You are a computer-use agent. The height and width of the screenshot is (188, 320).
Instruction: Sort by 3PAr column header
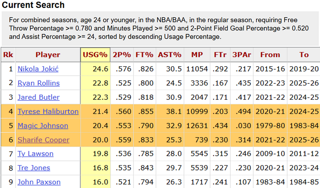click(242, 55)
